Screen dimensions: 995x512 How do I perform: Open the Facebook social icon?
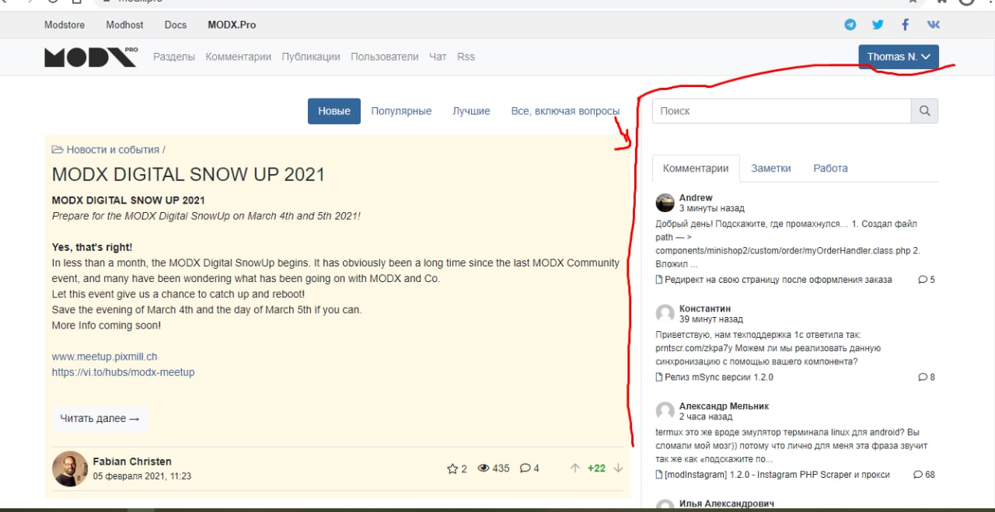click(x=906, y=25)
